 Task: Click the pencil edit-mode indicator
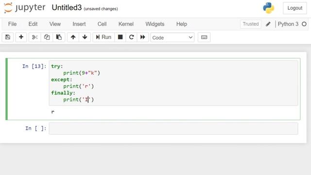pyautogui.click(x=268, y=24)
